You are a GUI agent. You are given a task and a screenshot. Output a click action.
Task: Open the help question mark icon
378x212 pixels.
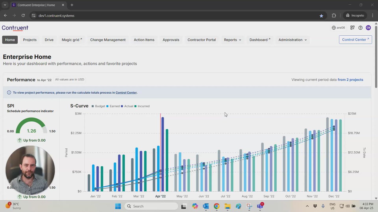(x=360, y=28)
